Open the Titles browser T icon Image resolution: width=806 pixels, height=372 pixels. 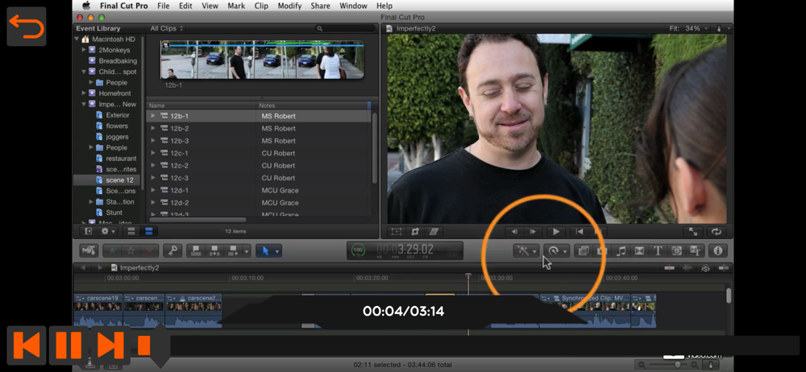pyautogui.click(x=658, y=250)
